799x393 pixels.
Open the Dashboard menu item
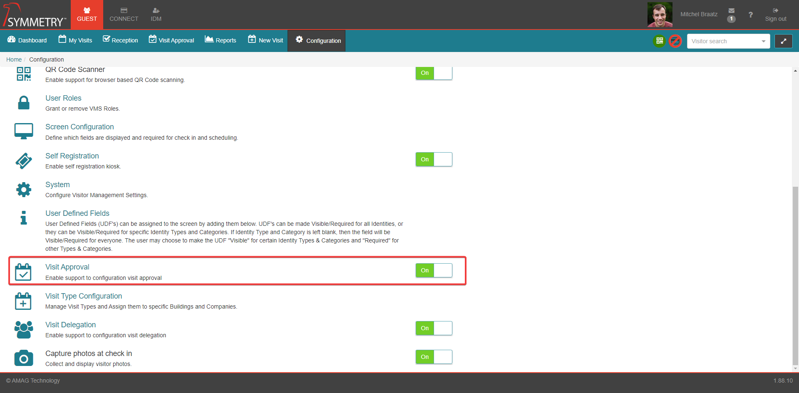[x=27, y=40]
